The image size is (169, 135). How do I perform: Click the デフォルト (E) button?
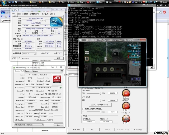pos(138,129)
